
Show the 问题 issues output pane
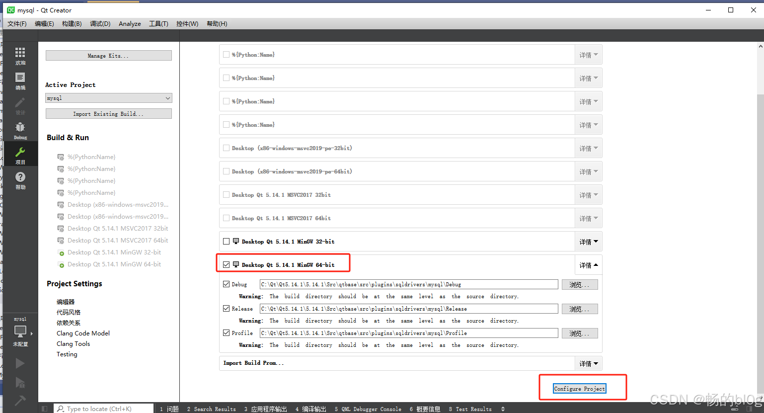click(x=169, y=409)
